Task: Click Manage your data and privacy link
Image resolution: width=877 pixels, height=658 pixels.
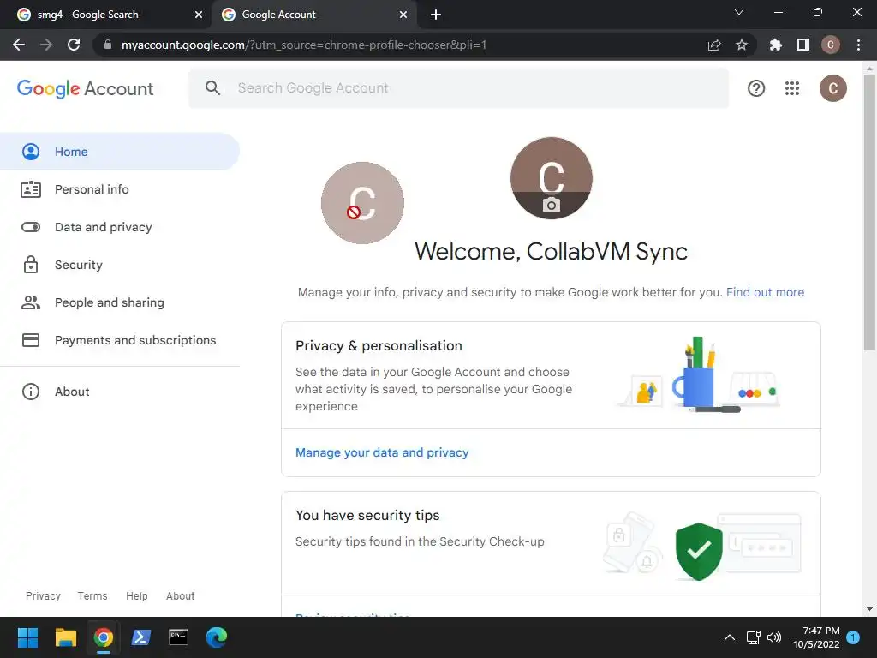Action: [382, 452]
